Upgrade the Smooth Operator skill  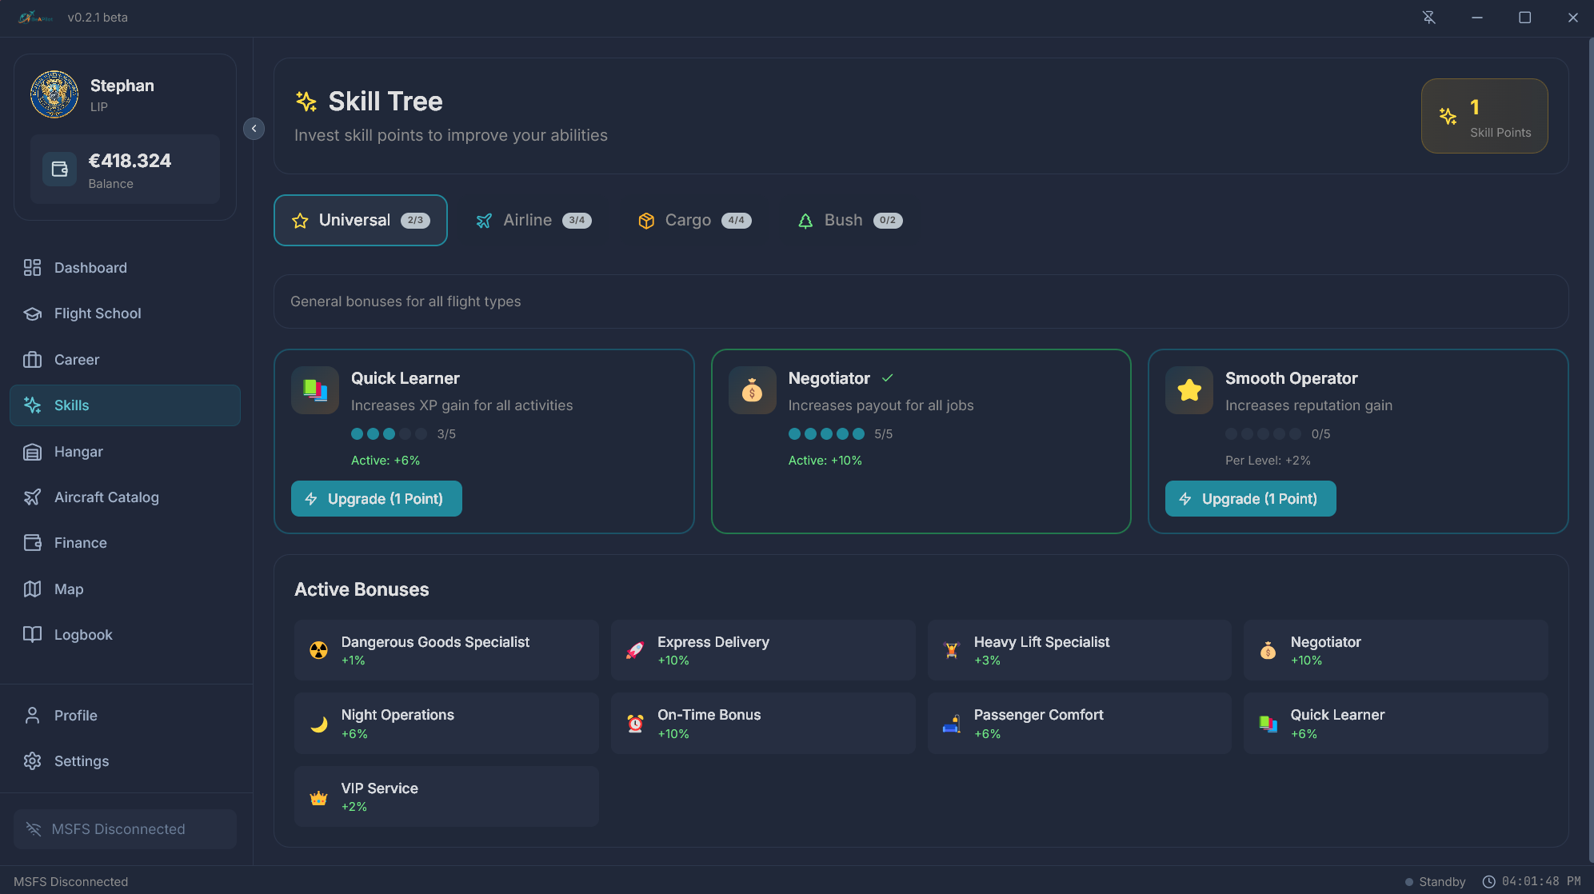(x=1250, y=498)
